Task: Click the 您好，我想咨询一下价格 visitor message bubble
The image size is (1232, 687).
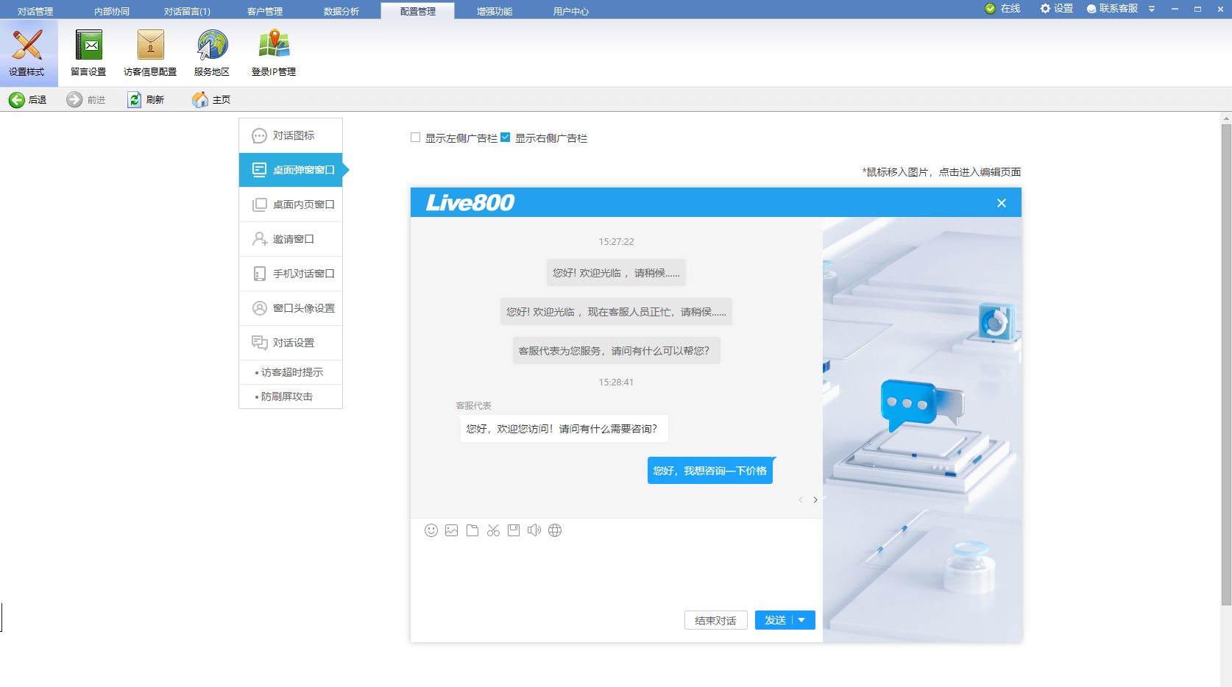Action: 710,471
